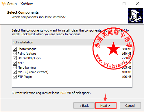Click the installer computer image

(135, 16)
